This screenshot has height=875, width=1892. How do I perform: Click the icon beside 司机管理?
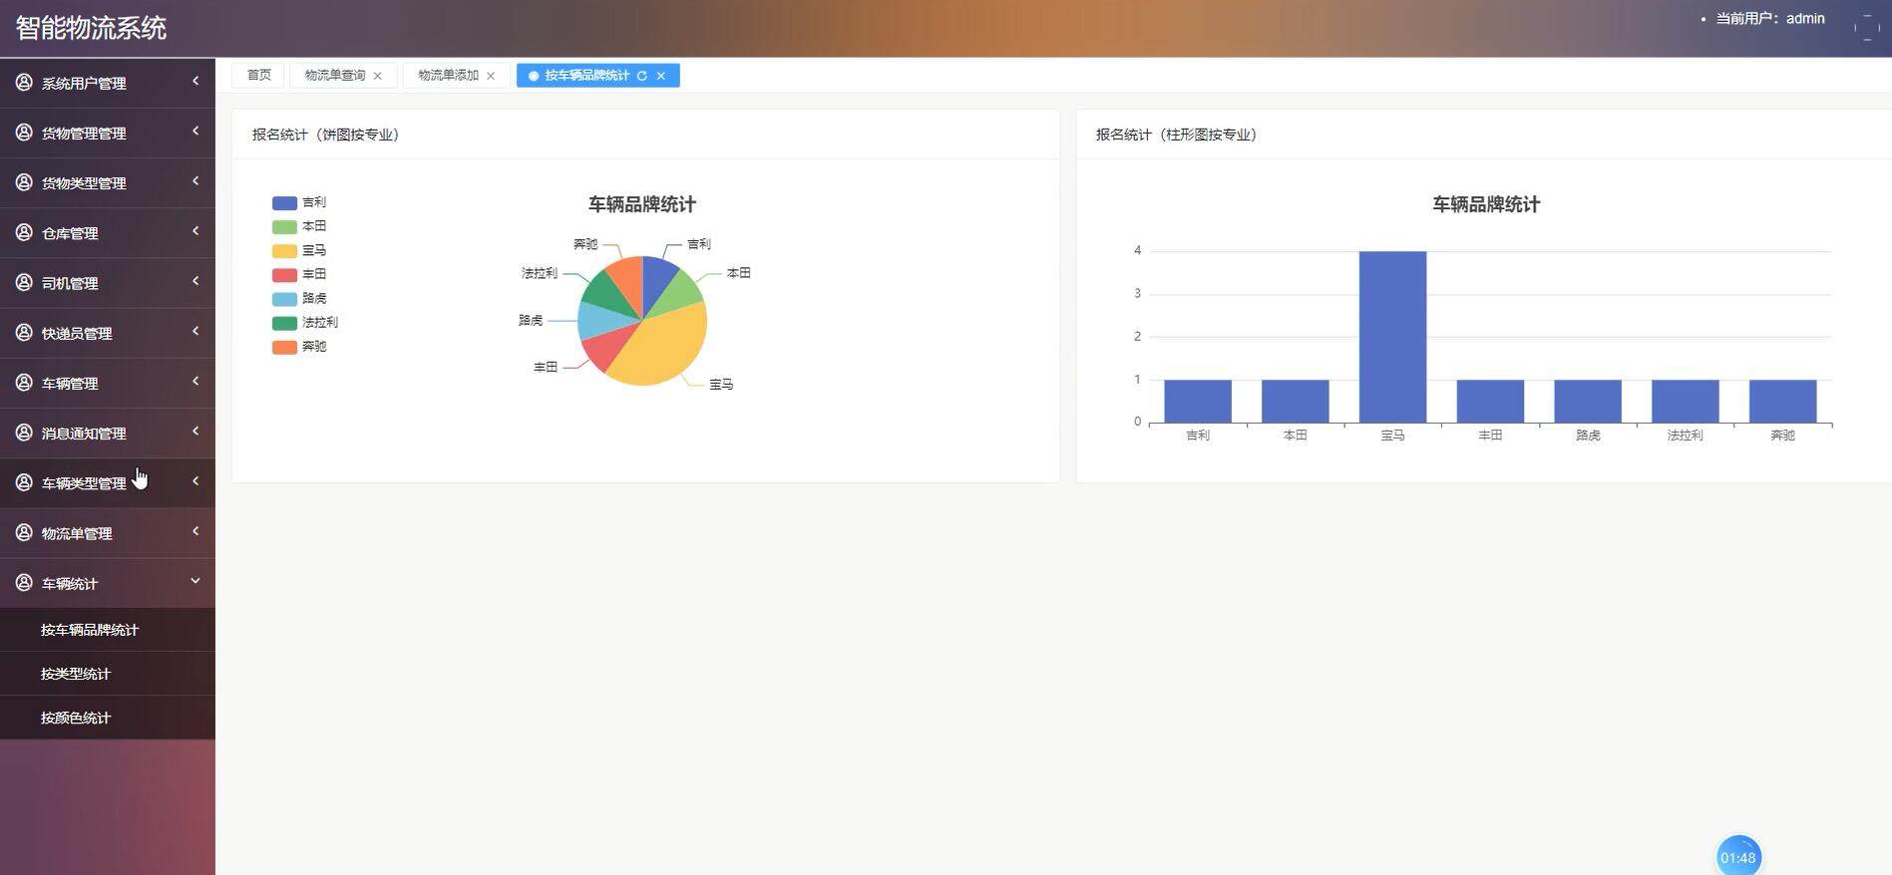pyautogui.click(x=24, y=283)
